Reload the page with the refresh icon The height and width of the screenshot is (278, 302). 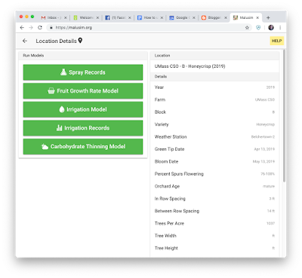click(x=40, y=28)
